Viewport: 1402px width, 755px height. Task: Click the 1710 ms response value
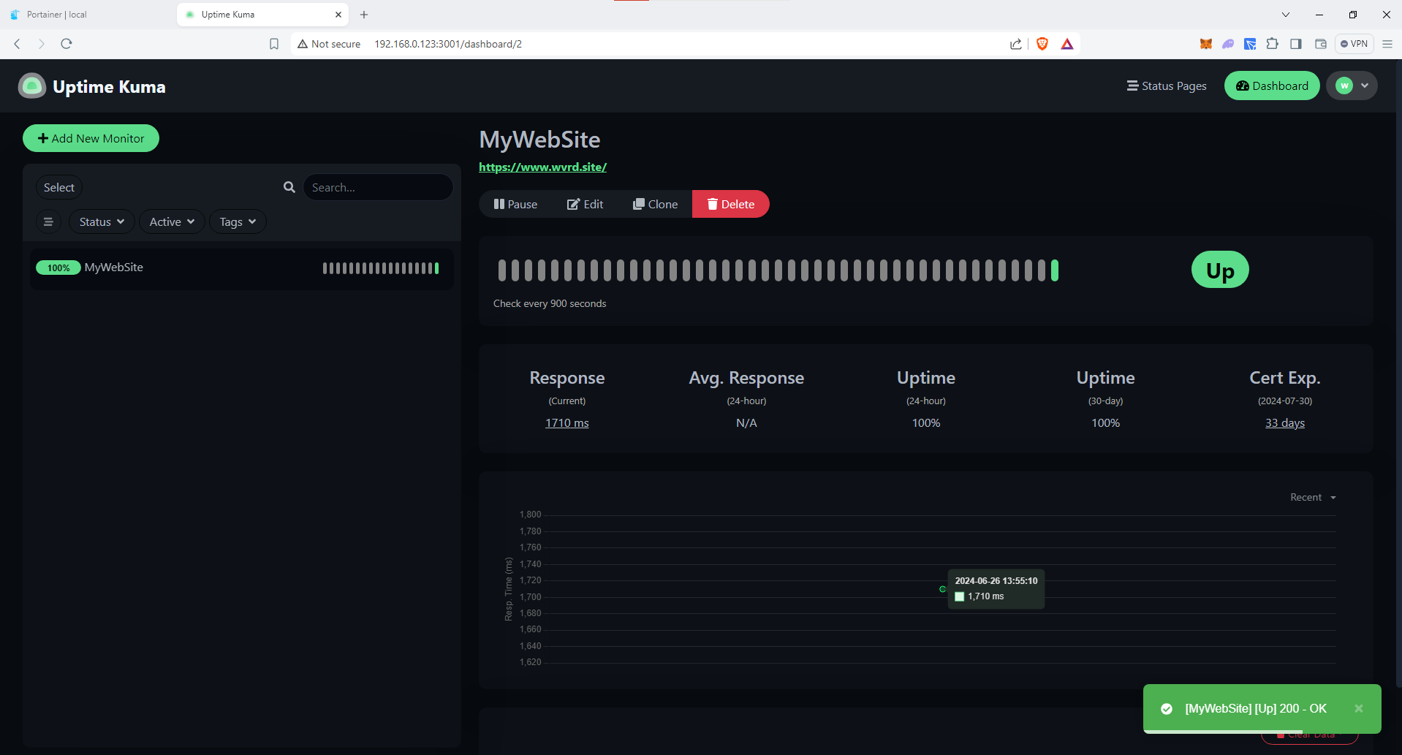[567, 422]
